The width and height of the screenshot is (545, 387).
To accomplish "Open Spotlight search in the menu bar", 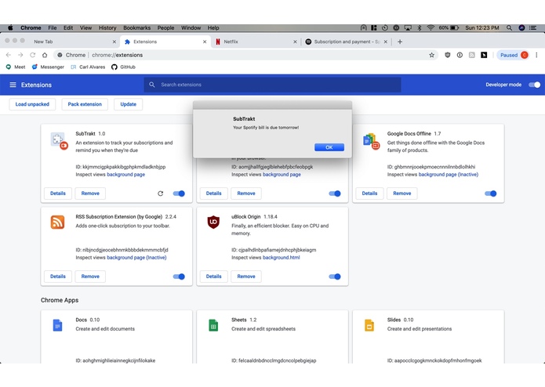I will tap(509, 27).
